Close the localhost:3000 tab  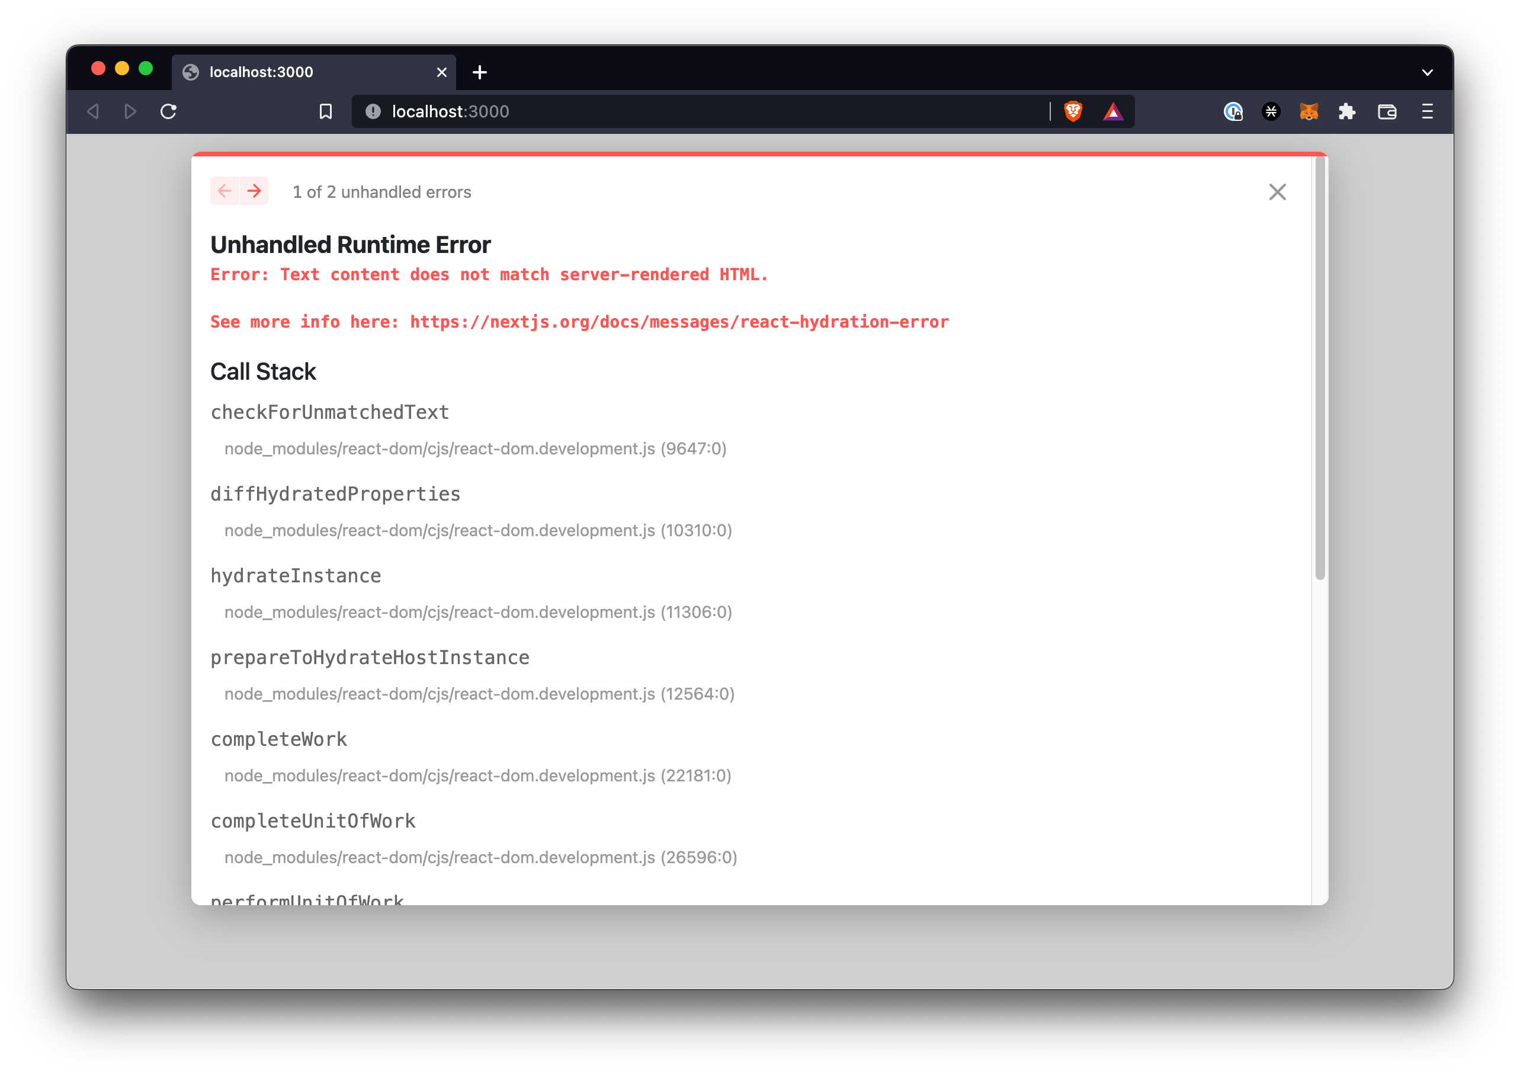coord(442,72)
